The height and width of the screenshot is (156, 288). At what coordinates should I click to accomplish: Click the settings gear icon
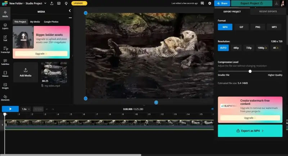pyautogui.click(x=210, y=3)
